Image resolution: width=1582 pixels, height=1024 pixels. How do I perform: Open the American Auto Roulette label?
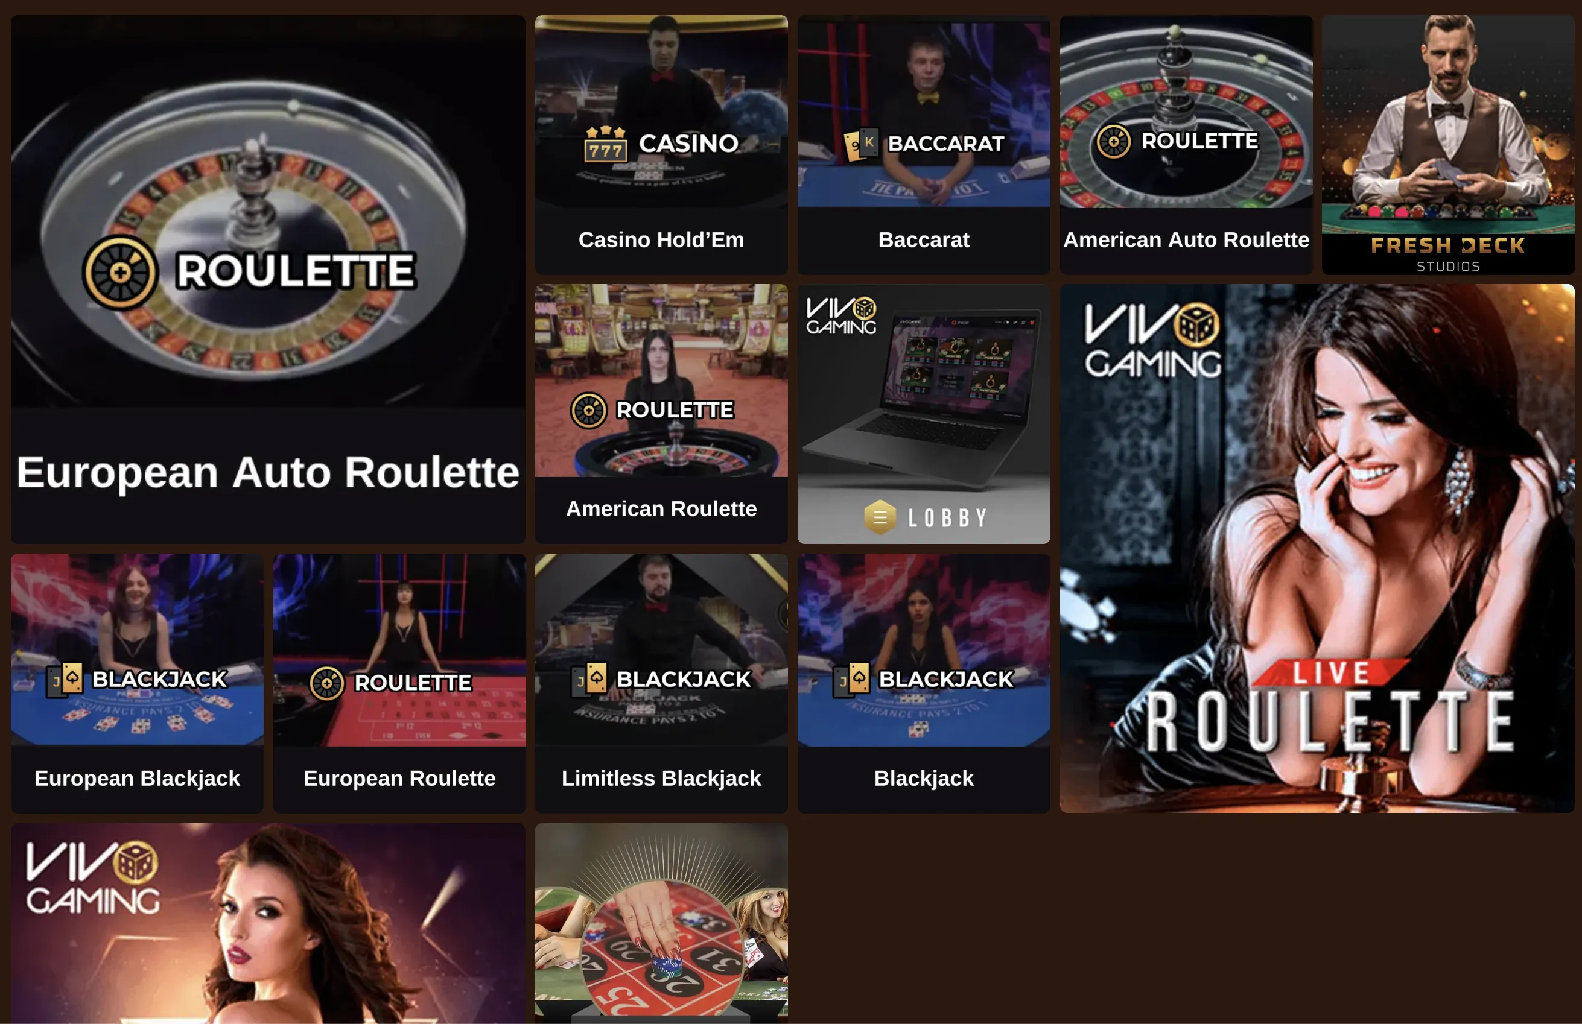[x=1186, y=240]
